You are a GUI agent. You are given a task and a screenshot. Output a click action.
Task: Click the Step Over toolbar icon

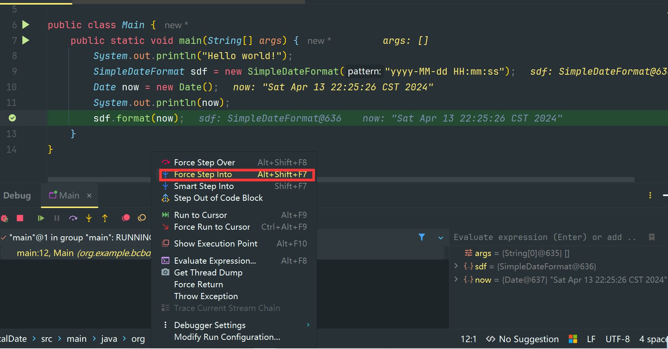coord(73,218)
